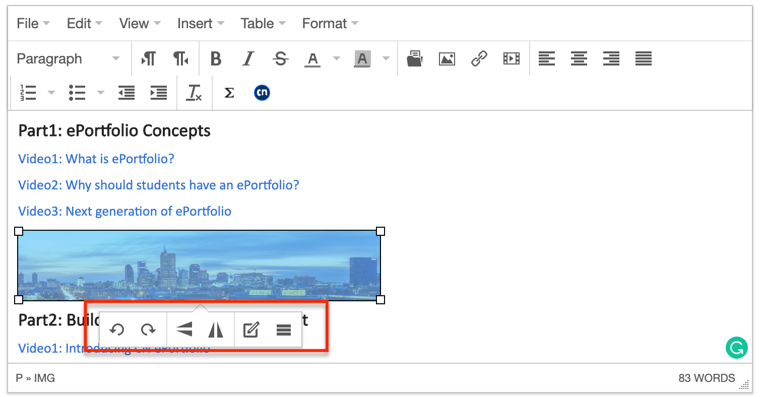762x397 pixels.
Task: Open the 'Video1: What is ePortfolio?' link
Action: point(96,159)
